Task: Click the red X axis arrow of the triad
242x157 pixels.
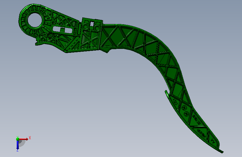Action: coord(24,139)
